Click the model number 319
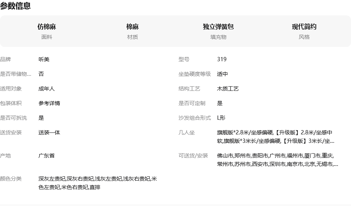Viewport: 351px width, 216px height. point(222,59)
